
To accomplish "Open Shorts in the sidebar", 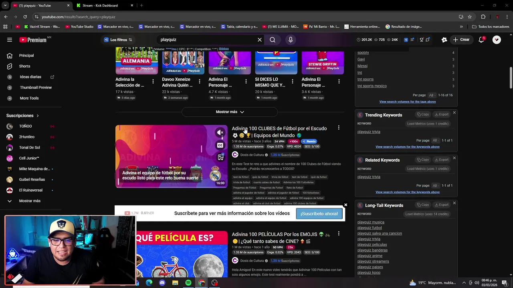I will tap(24, 66).
